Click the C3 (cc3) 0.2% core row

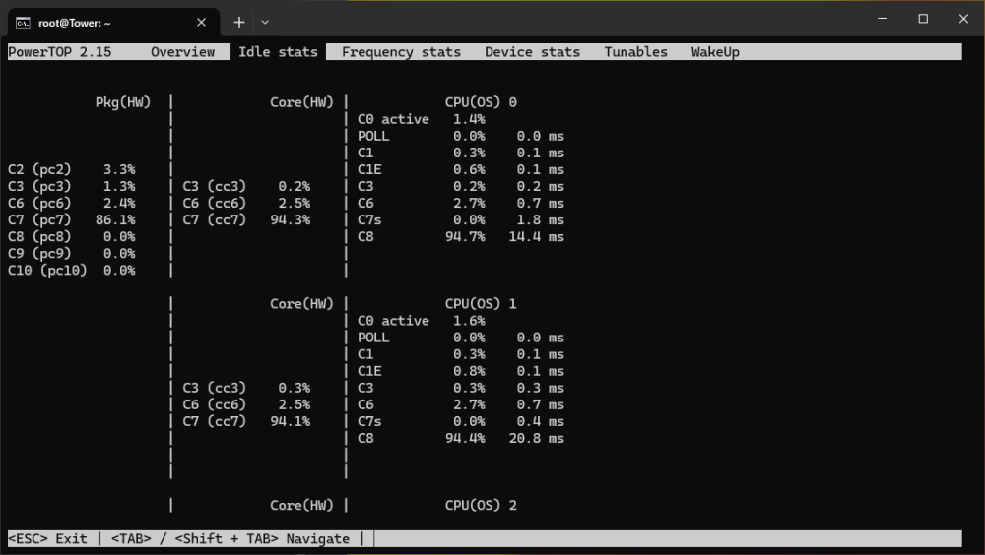coord(246,186)
